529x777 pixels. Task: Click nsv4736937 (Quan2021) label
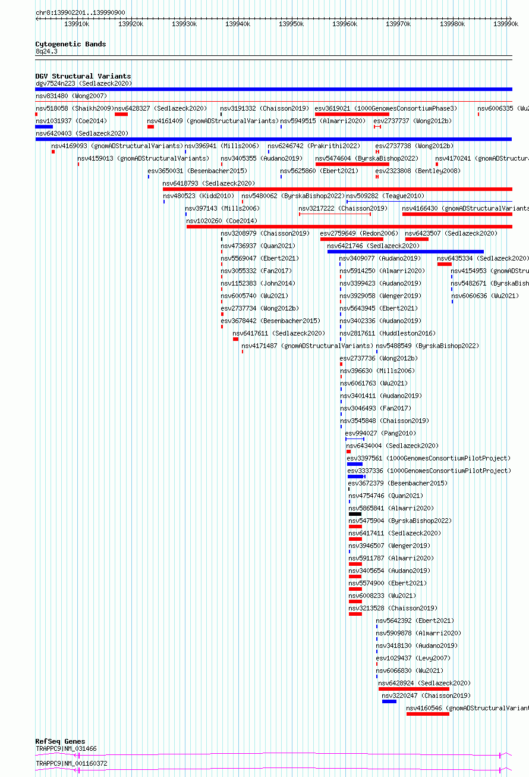coord(258,246)
